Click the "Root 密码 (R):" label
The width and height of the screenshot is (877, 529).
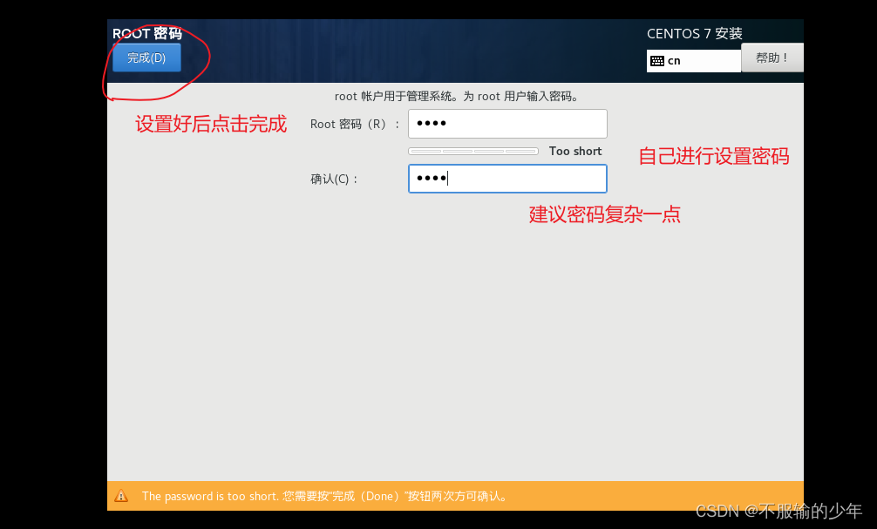tap(355, 124)
